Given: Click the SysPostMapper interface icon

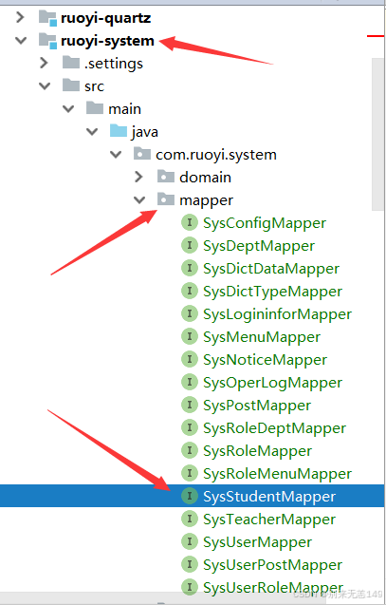Looking at the screenshot, I should click(190, 405).
